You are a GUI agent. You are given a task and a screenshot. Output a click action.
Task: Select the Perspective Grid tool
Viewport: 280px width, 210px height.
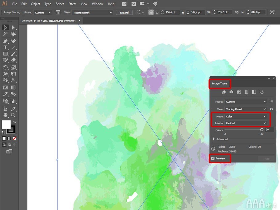click(x=14, y=80)
